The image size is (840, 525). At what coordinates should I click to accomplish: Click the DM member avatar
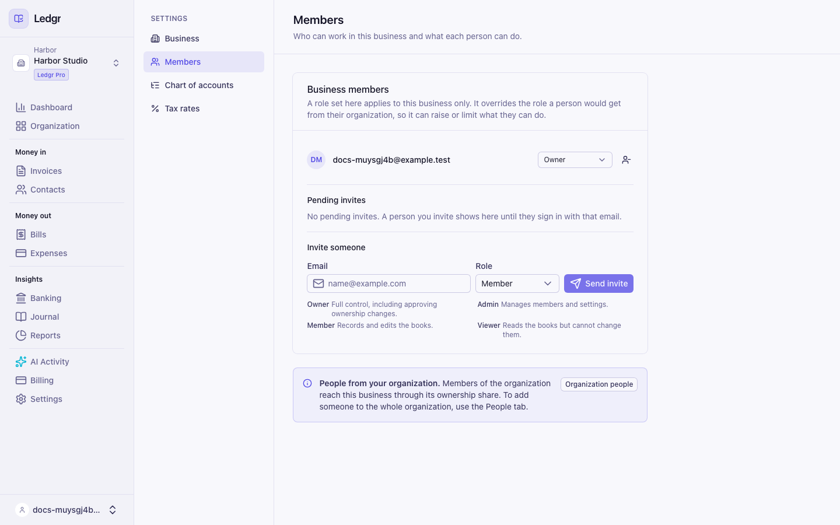pos(316,160)
